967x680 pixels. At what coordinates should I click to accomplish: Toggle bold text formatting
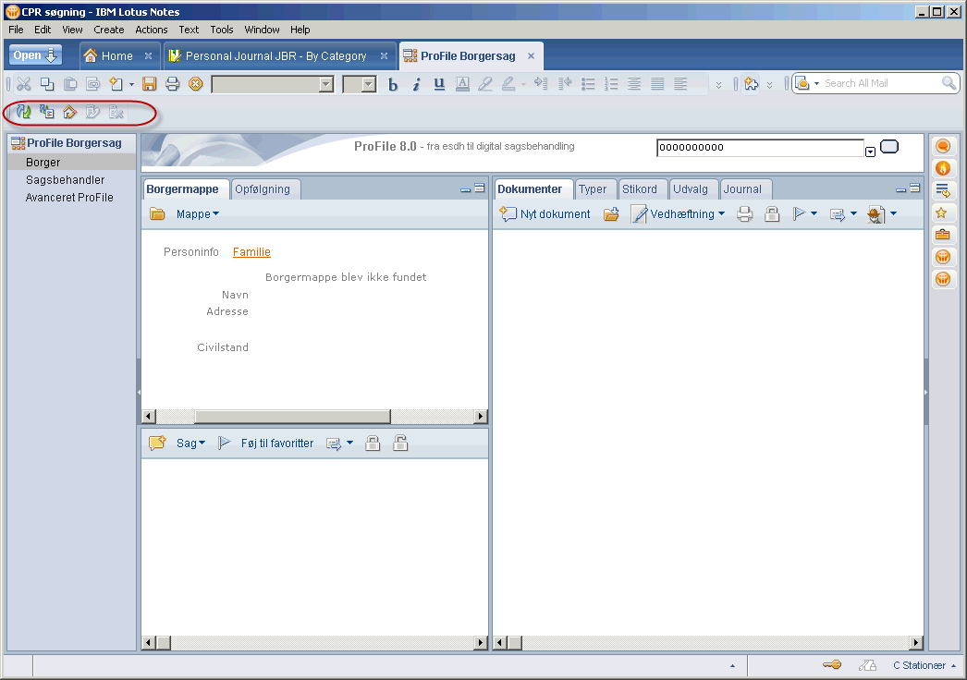click(393, 84)
